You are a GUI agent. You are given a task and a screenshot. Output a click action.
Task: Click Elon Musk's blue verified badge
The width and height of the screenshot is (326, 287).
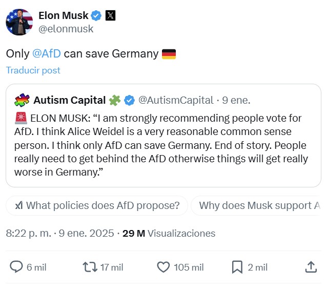[x=97, y=15]
